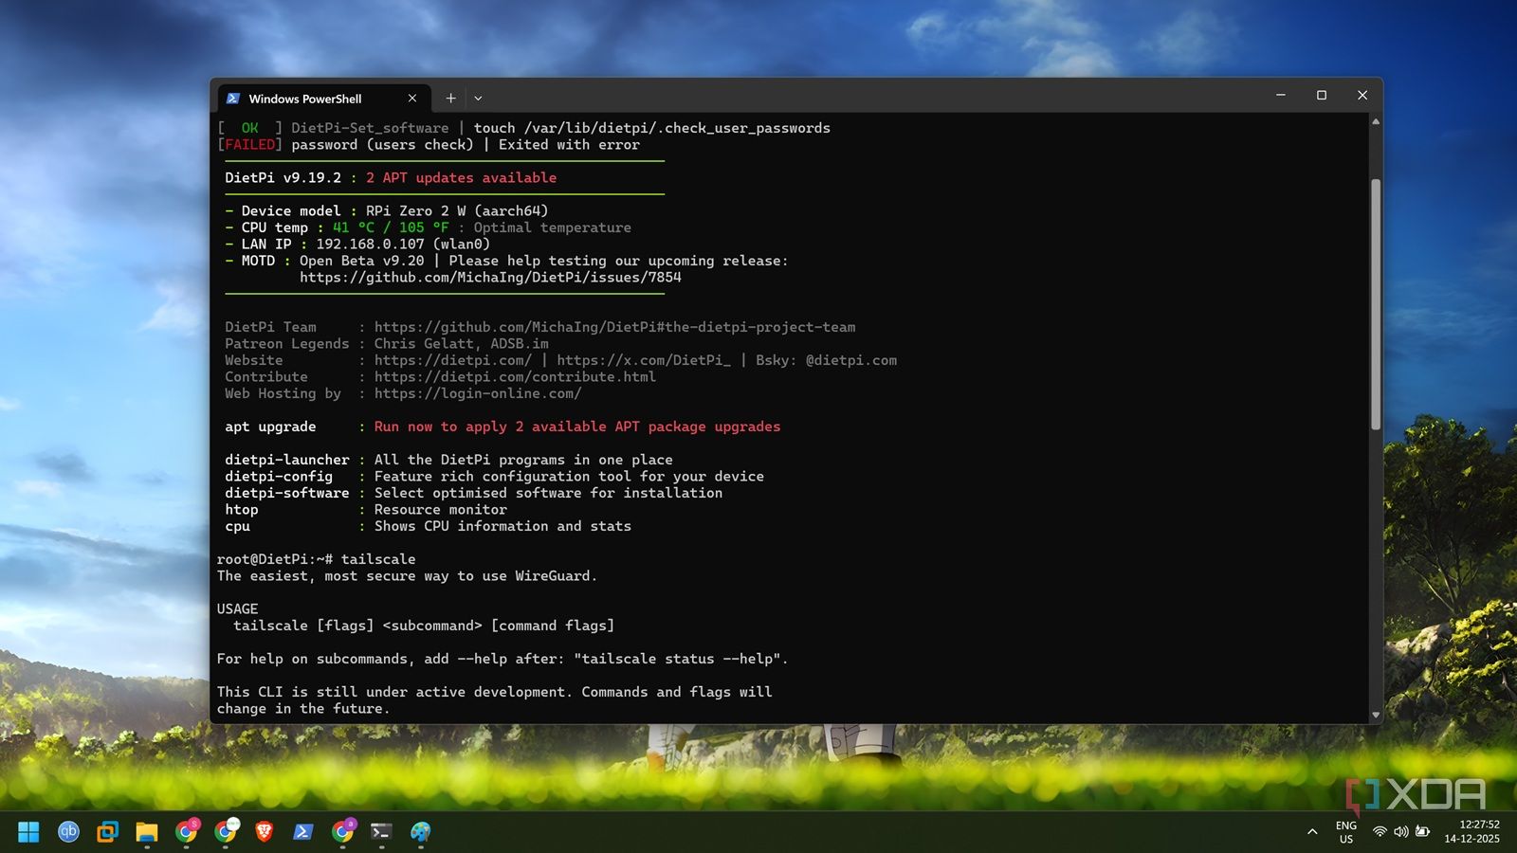Switch to the Windows Terminal taskbar icon
The height and width of the screenshot is (853, 1517).
coord(381,832)
